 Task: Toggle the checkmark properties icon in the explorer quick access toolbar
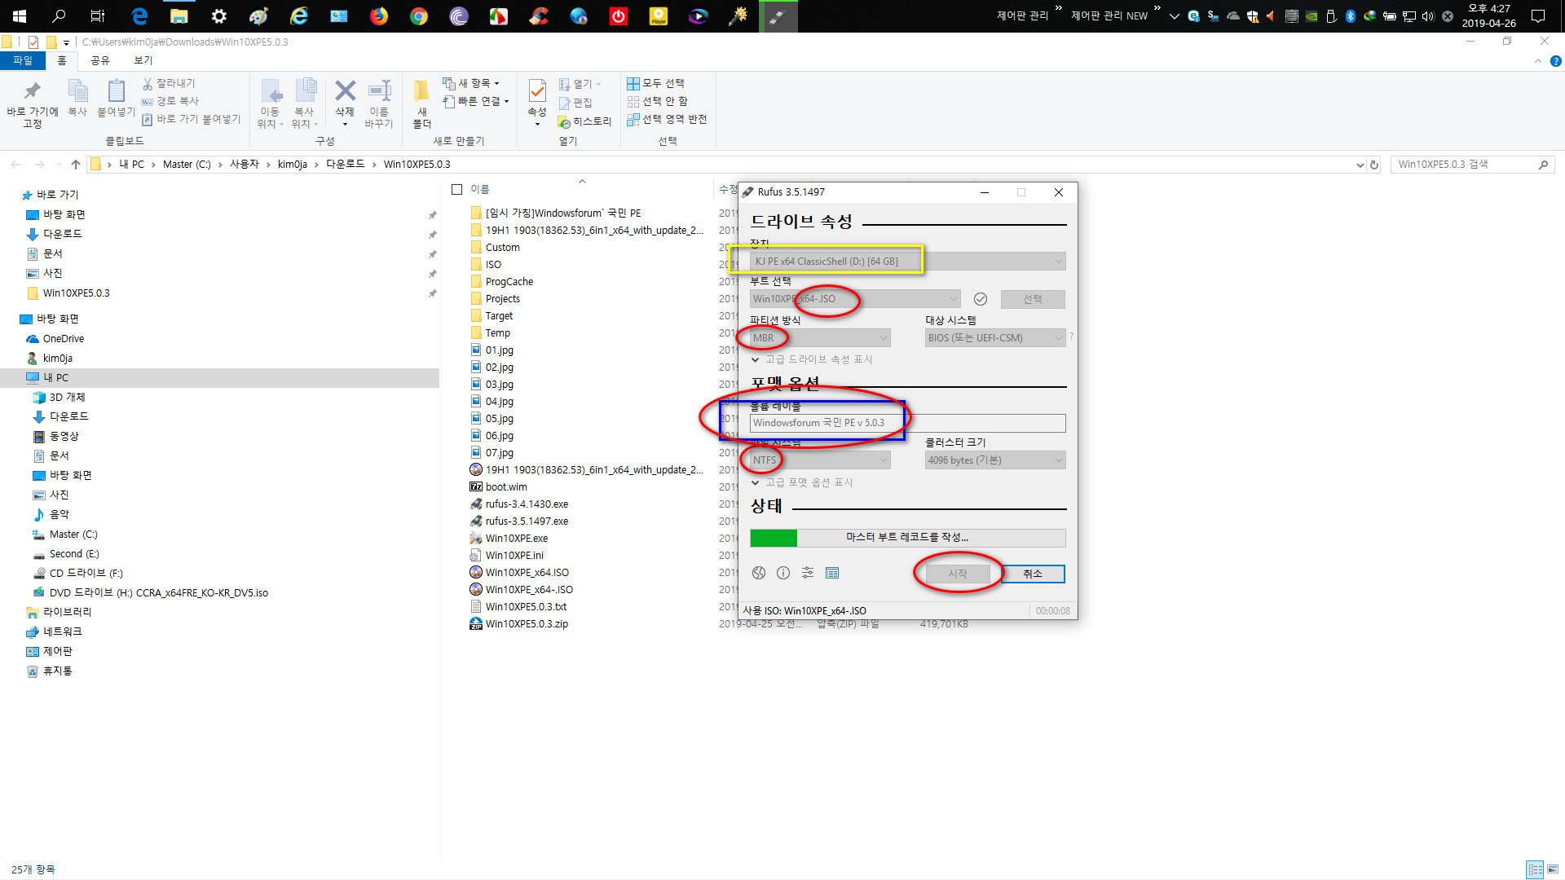point(33,42)
